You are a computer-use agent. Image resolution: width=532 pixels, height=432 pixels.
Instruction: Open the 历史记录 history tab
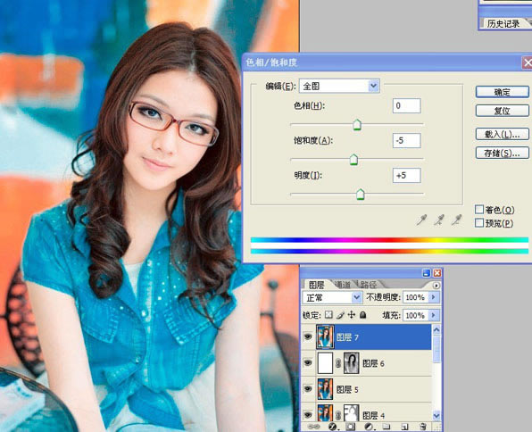503,23
